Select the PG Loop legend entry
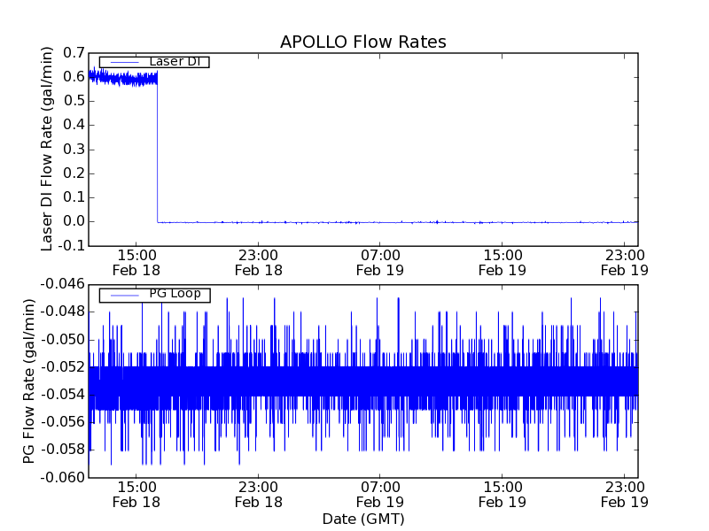This screenshot has height=531, width=709. tap(154, 295)
